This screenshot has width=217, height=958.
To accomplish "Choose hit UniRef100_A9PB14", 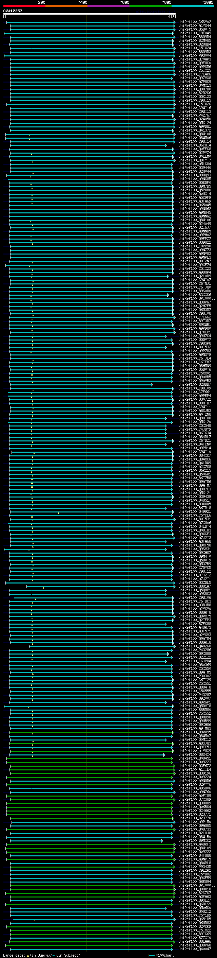I will click(194, 449).
